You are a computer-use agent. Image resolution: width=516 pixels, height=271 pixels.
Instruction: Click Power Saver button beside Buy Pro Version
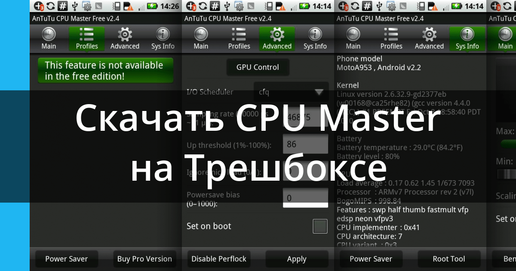(67, 259)
